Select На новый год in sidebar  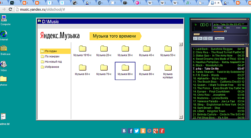pyautogui.click(x=53, y=61)
